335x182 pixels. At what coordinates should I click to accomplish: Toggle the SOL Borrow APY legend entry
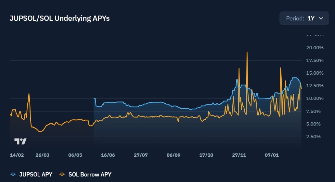click(85, 174)
